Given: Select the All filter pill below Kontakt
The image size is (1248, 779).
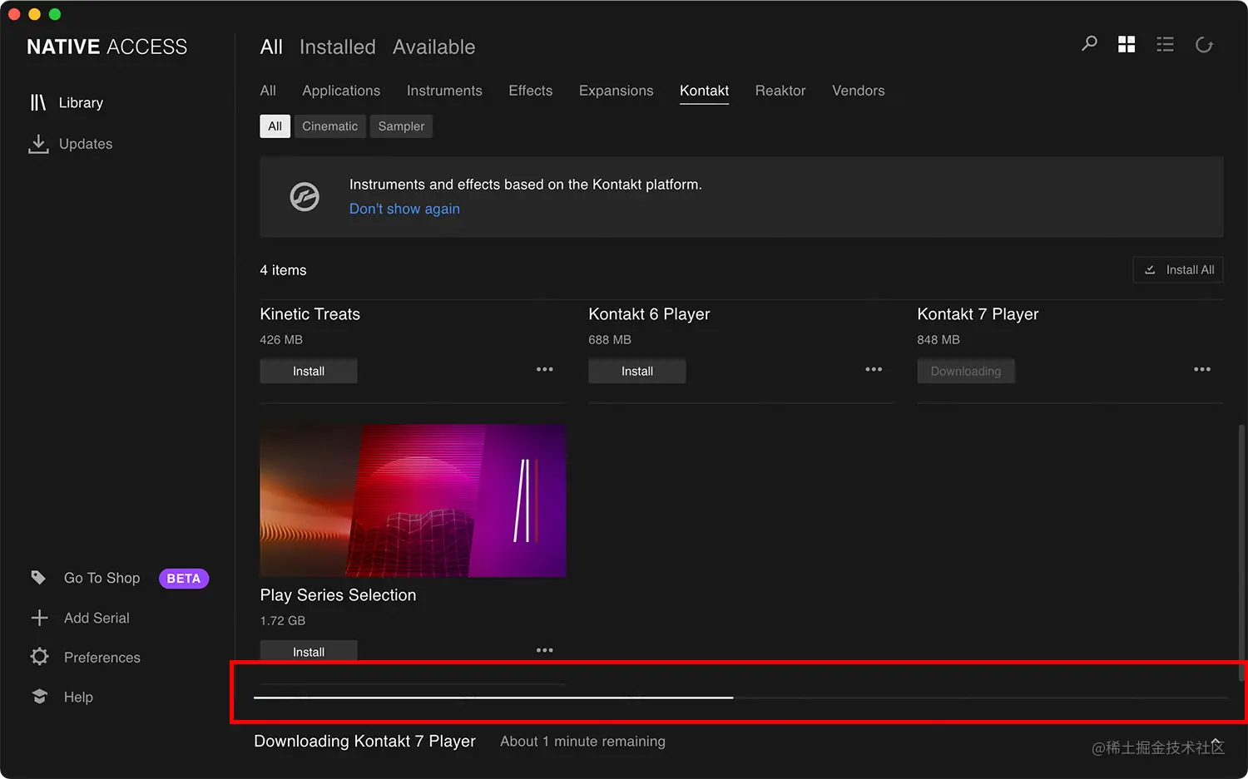Looking at the screenshot, I should point(275,126).
